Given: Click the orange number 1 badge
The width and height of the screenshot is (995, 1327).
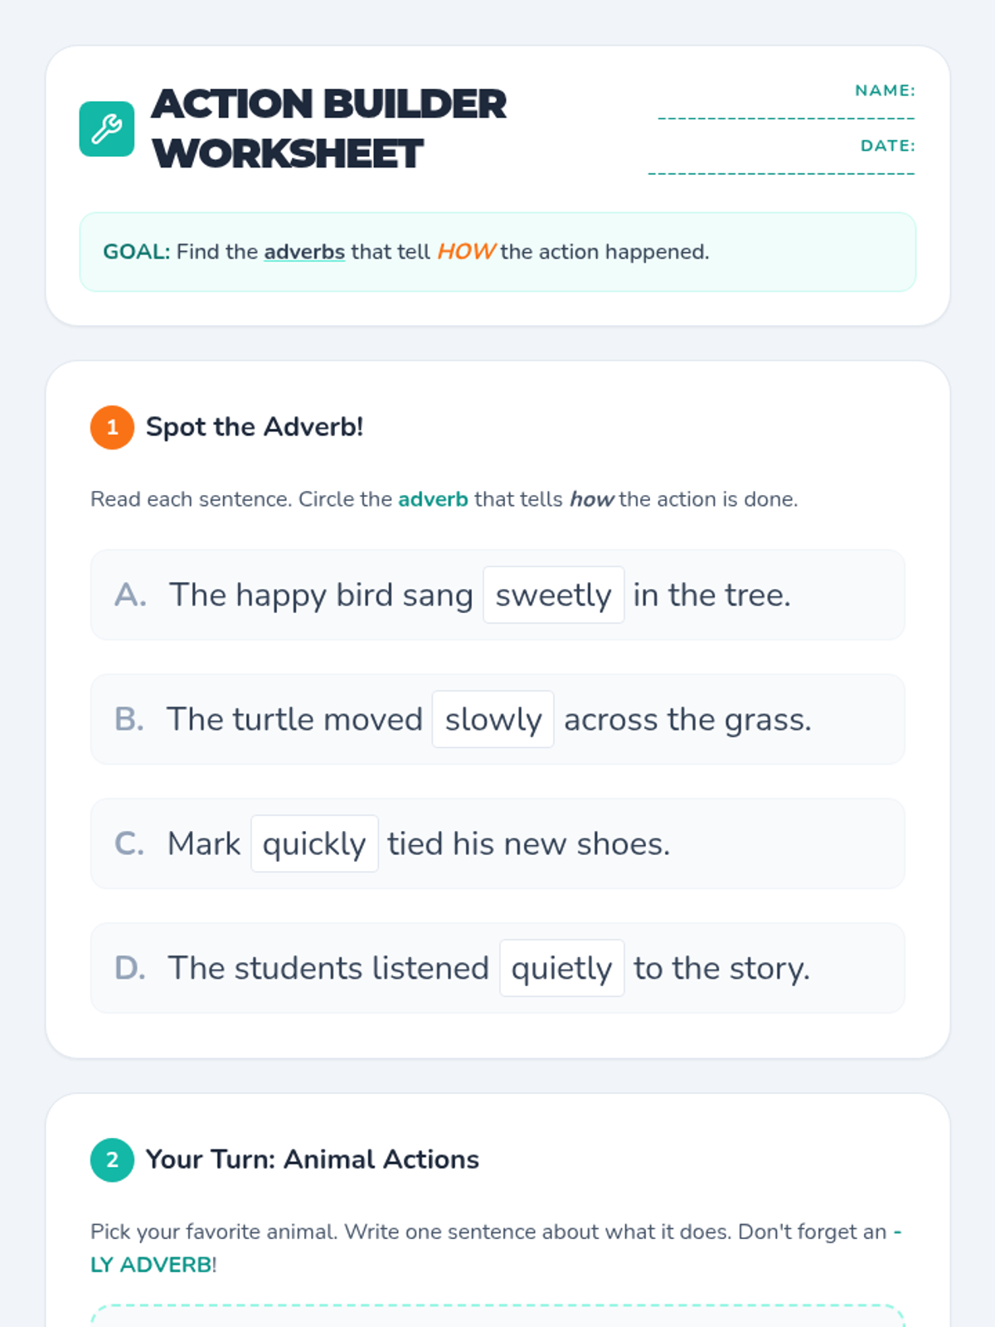Looking at the screenshot, I should click(112, 427).
